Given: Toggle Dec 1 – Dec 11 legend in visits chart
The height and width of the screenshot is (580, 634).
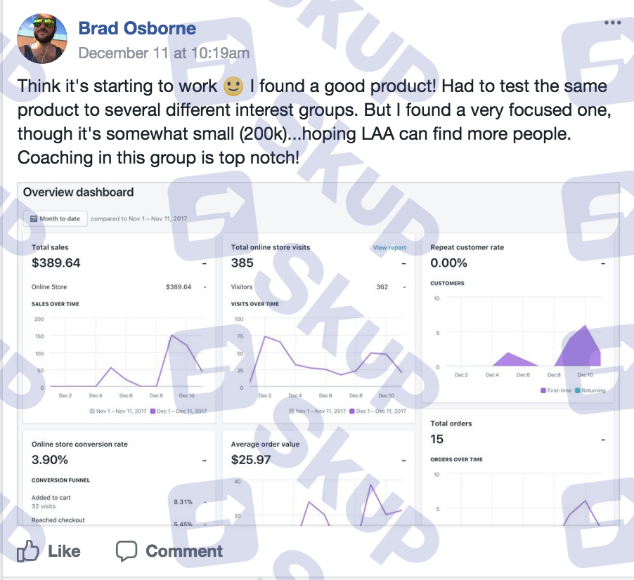Looking at the screenshot, I should coord(377,411).
